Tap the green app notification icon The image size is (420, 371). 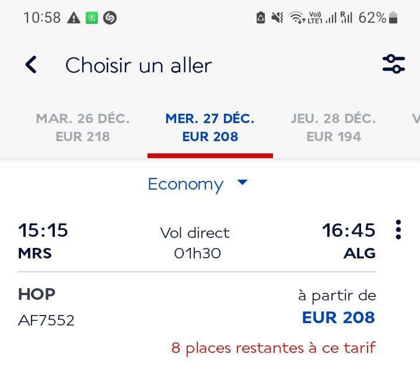(x=92, y=18)
